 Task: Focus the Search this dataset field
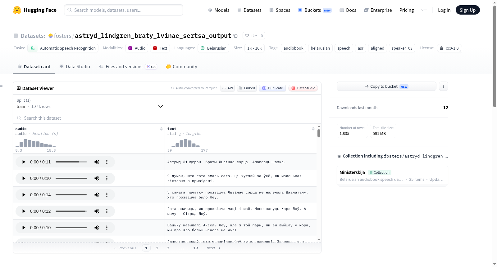(167, 118)
